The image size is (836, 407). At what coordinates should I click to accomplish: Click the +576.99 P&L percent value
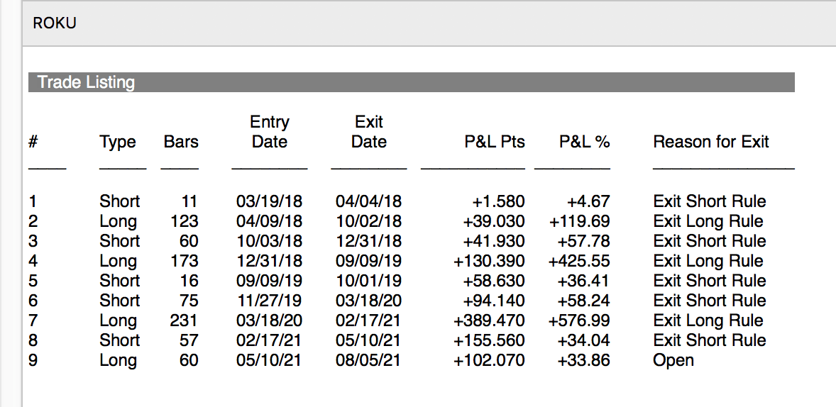point(579,320)
